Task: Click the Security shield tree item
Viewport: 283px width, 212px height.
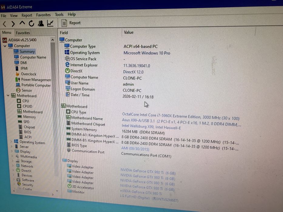Action: (x=25, y=184)
